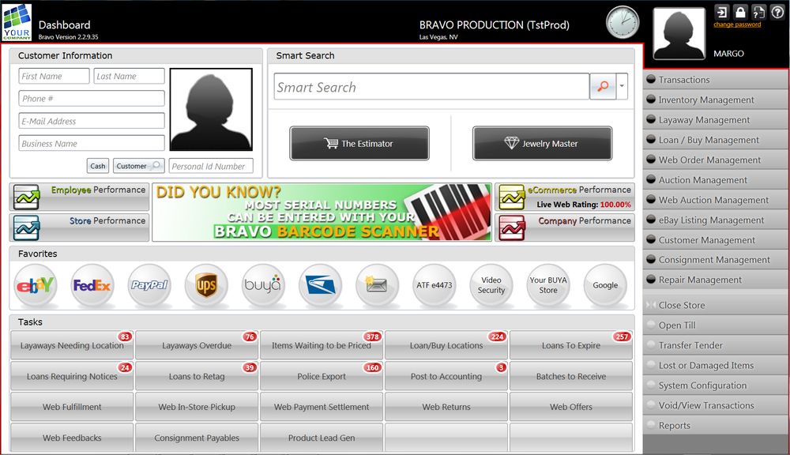Click the Employee Performance chart icon
The image size is (790, 455).
click(26, 195)
